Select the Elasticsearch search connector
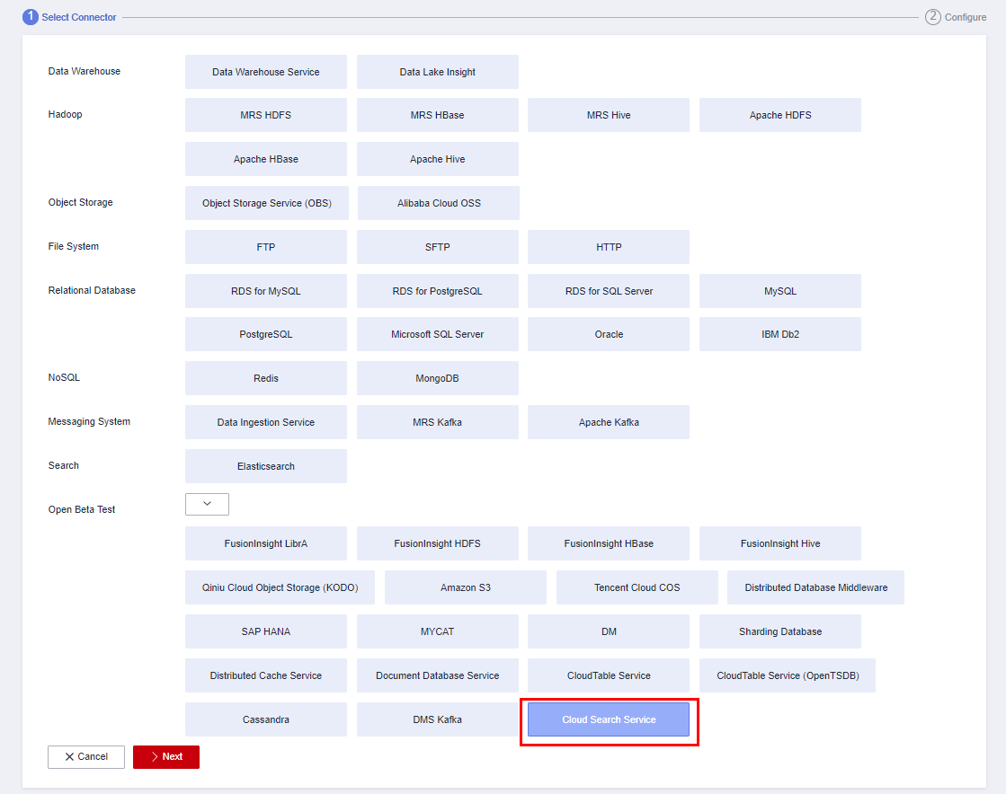The width and height of the screenshot is (1006, 794). tap(266, 466)
